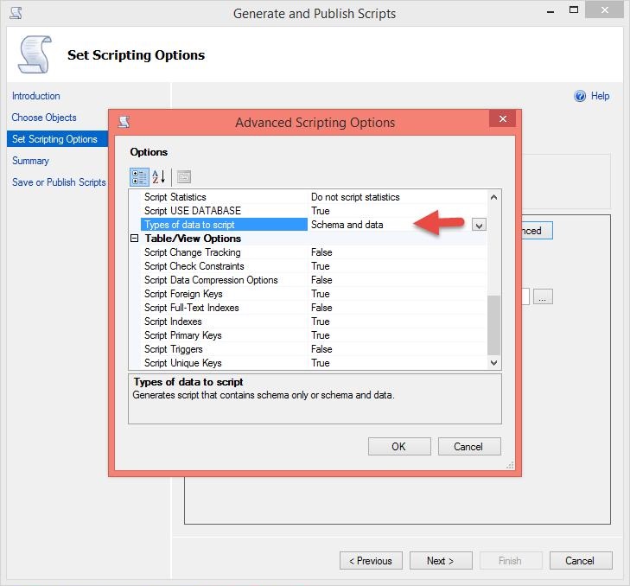Click False value of Script Triggers
This screenshot has height=586, width=630.
pos(321,349)
